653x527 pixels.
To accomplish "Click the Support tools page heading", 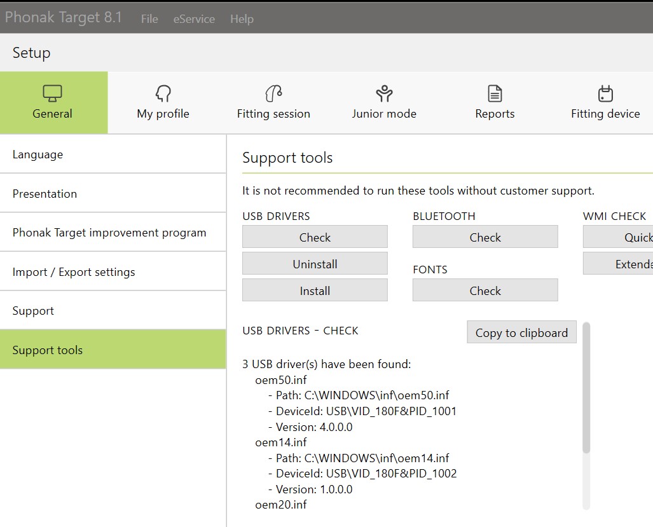I will (287, 158).
